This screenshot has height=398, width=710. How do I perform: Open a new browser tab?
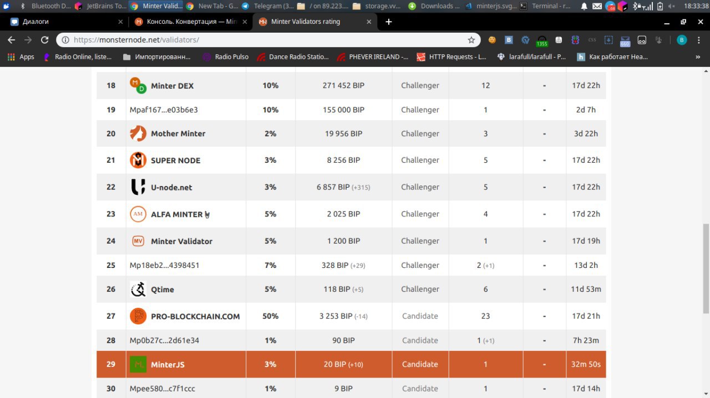pos(388,22)
